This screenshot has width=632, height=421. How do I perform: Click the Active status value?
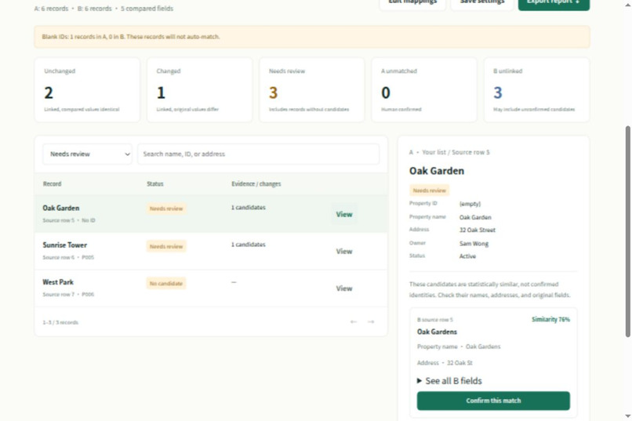[467, 256]
